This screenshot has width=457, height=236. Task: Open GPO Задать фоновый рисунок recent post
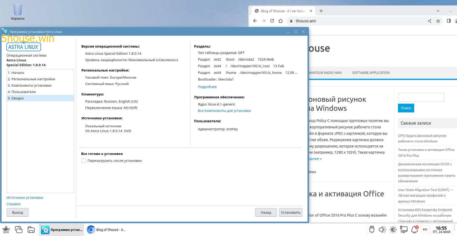(x=422, y=138)
